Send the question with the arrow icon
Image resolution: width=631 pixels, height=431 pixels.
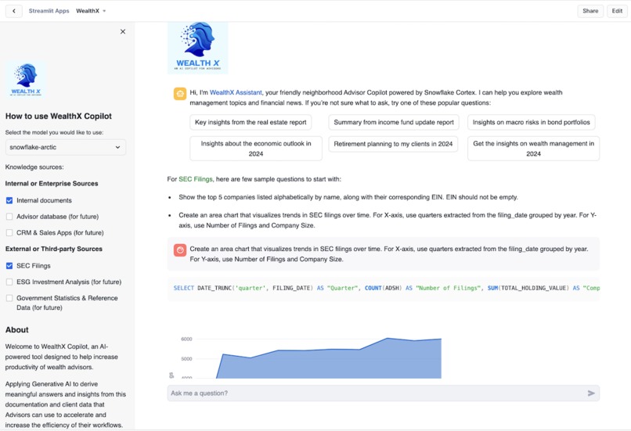point(591,393)
